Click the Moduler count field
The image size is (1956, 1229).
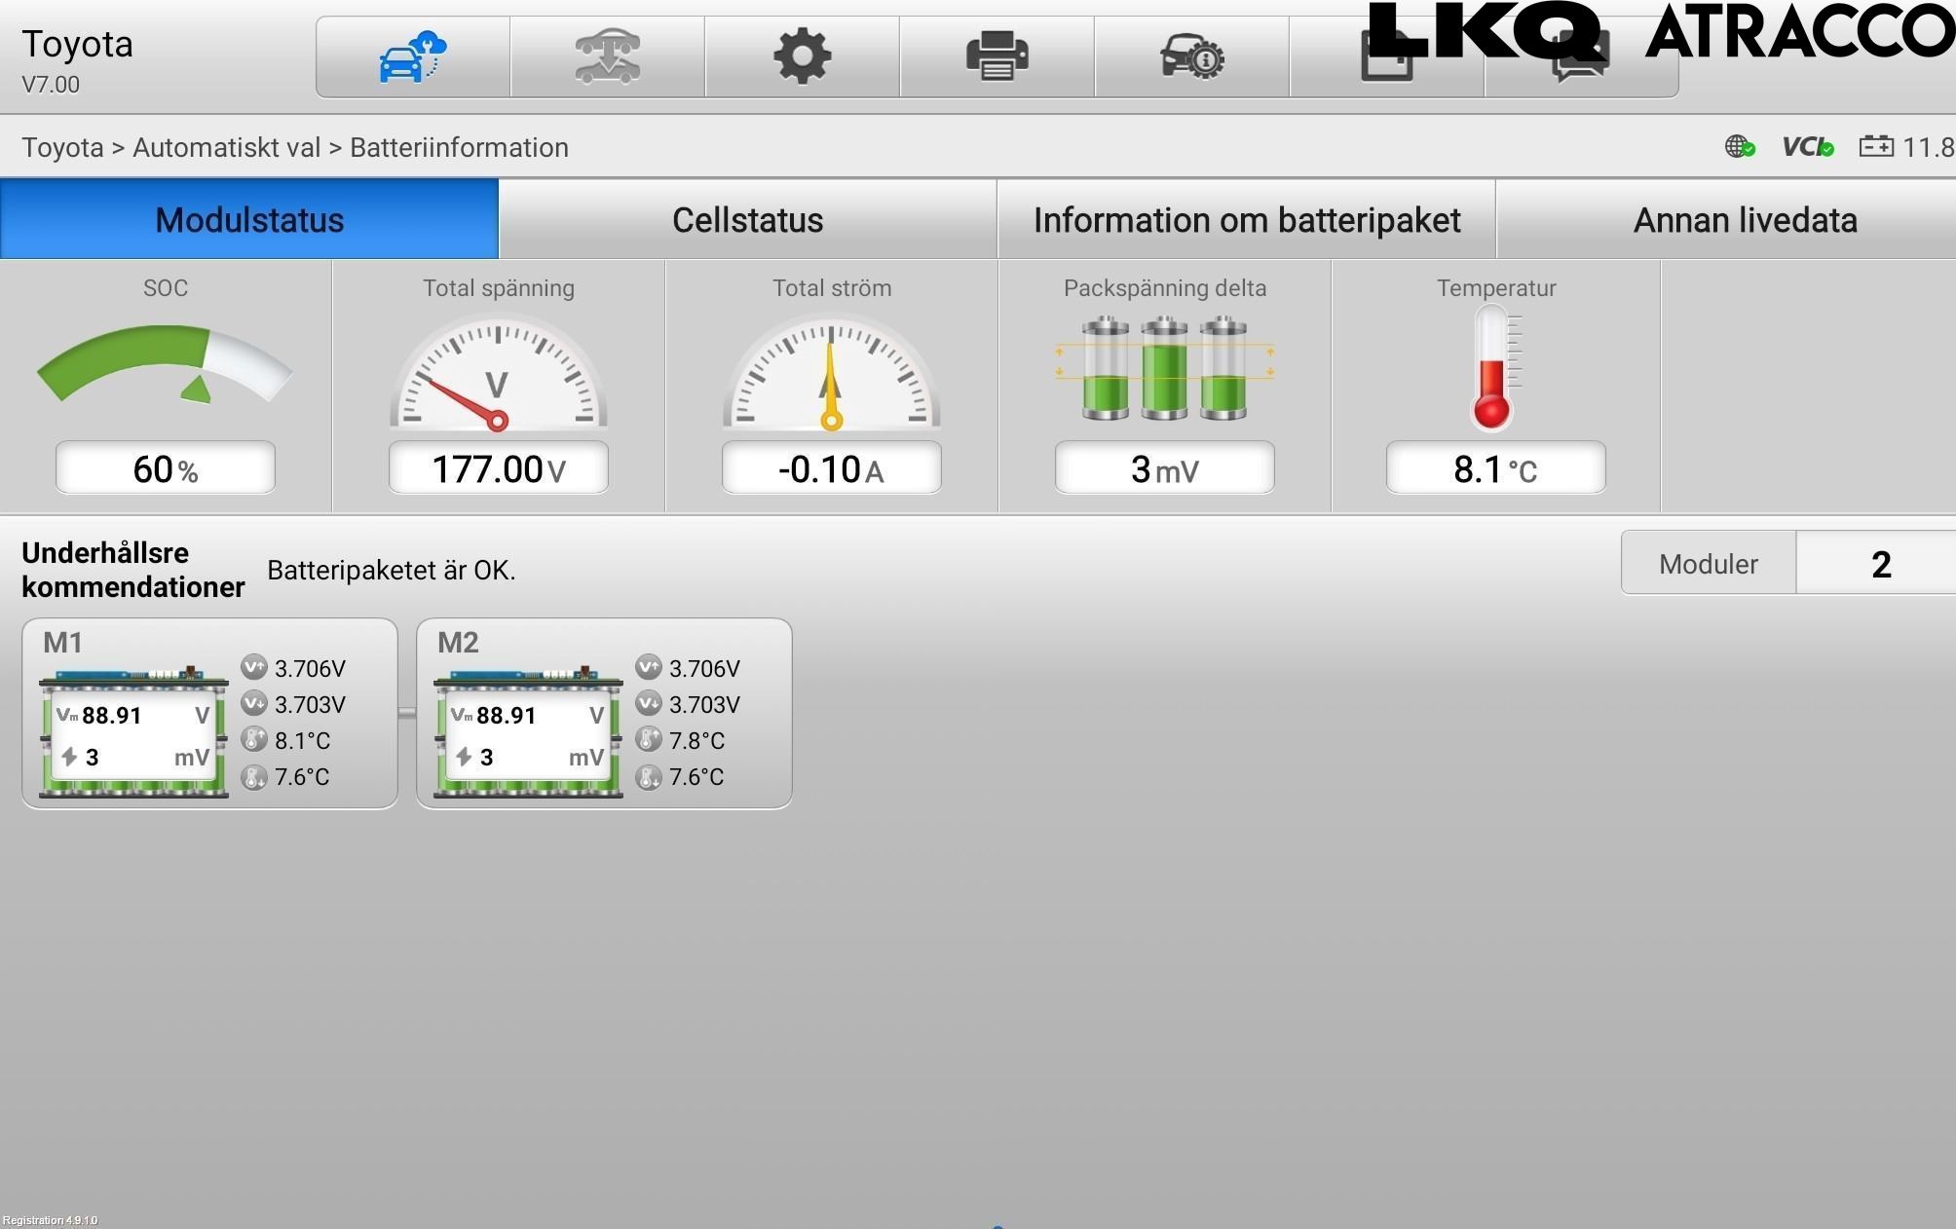[x=1880, y=564]
